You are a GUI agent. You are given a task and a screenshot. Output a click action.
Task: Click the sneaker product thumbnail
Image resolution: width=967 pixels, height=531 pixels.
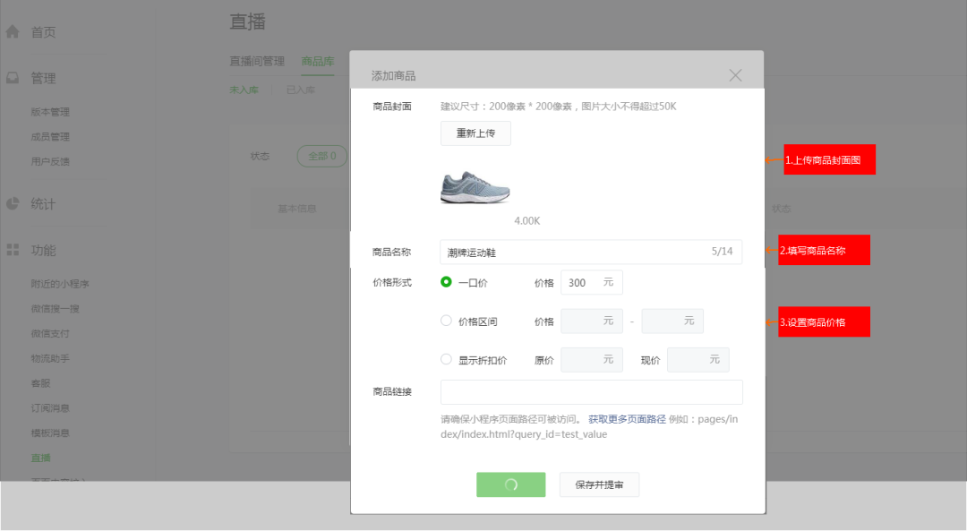475,187
